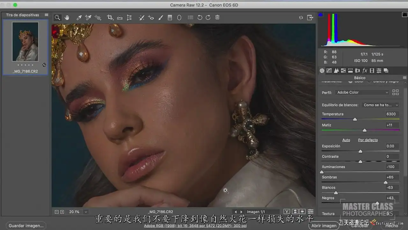Toggle full screen mode icon
Viewport: 408px width, 230px height.
[x=310, y=18]
